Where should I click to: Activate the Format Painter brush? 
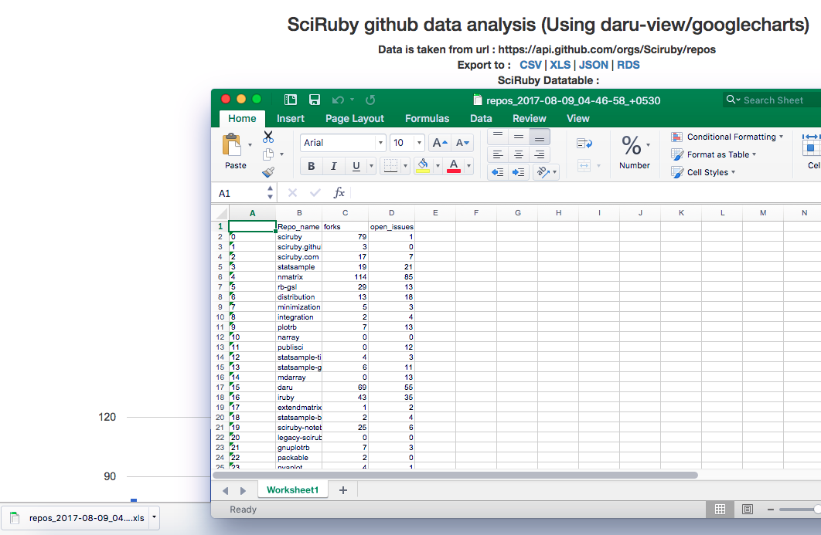click(x=267, y=171)
